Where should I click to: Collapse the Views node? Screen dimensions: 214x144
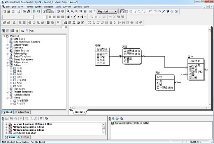coord(7,98)
